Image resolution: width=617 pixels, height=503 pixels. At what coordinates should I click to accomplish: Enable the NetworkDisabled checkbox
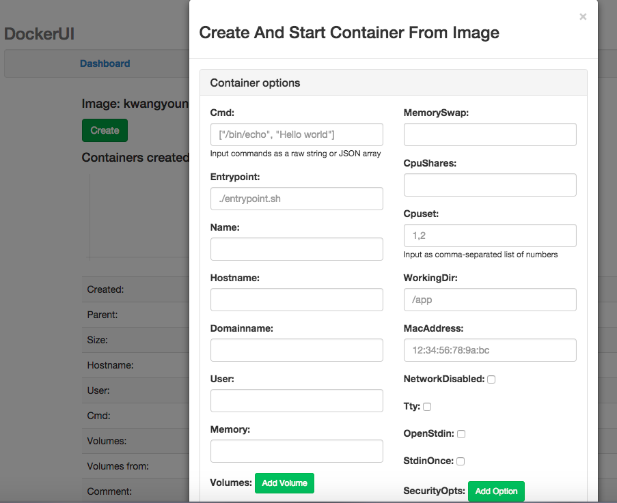pos(491,379)
